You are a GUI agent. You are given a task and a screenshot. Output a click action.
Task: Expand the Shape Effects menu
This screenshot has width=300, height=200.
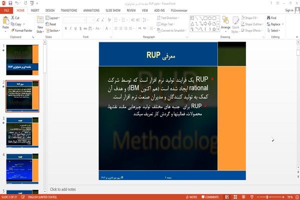tap(252, 30)
